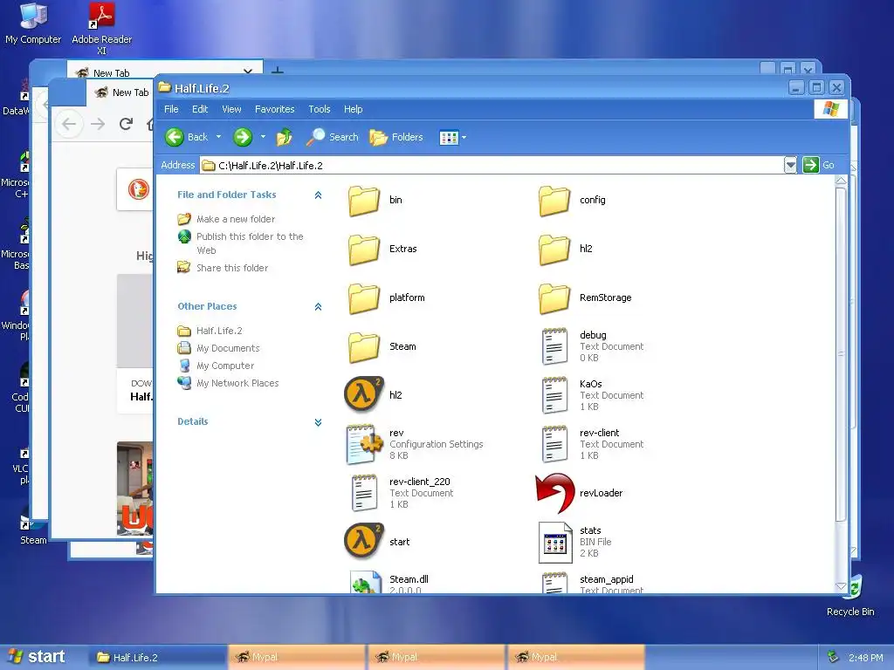
Task: Click the taskbar clock showing 2:48 PM
Action: [x=865, y=658]
